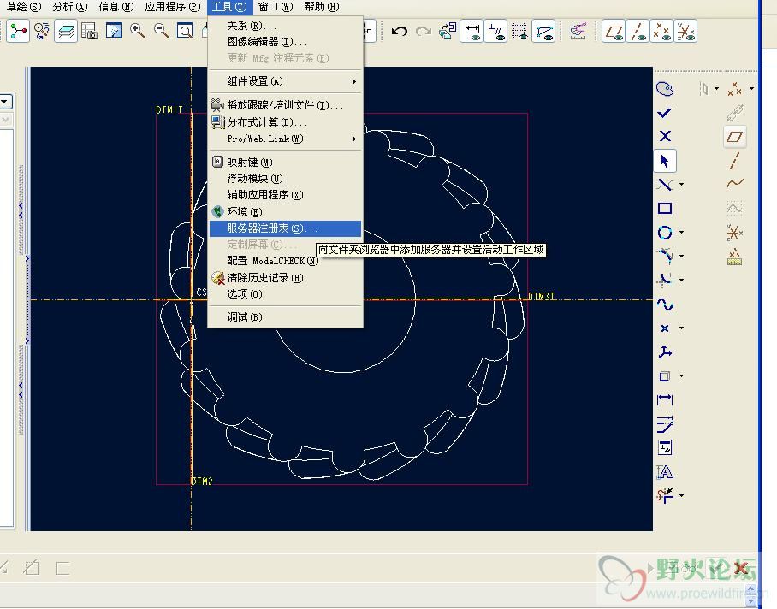The width and height of the screenshot is (777, 609).
Task: Expand the arc tool flyout arrow
Action: point(682,256)
